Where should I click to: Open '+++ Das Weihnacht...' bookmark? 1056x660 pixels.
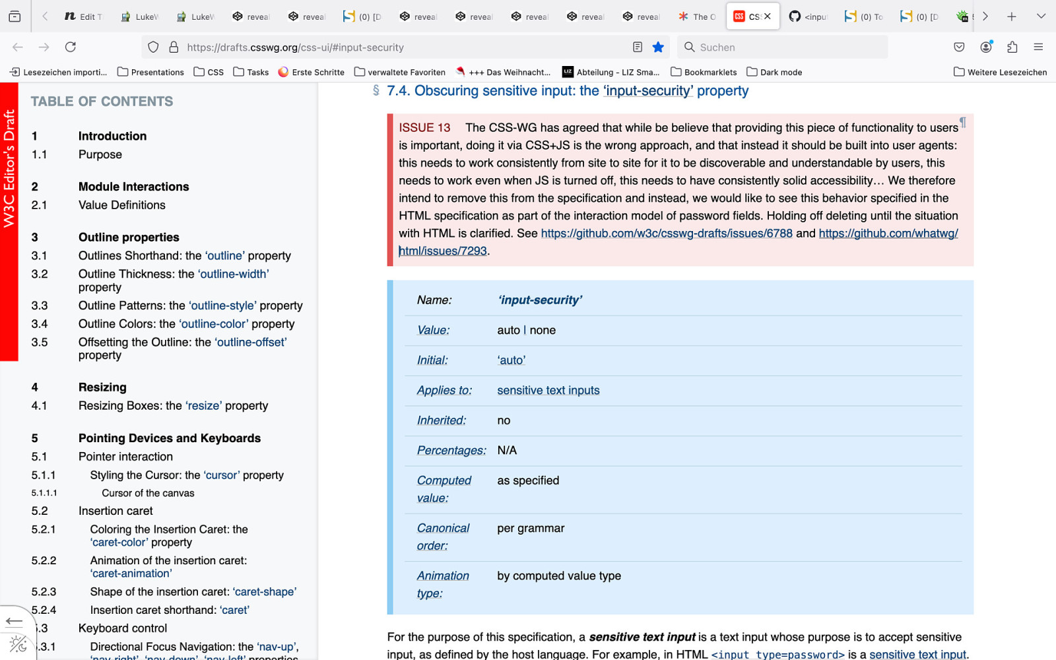(x=503, y=72)
